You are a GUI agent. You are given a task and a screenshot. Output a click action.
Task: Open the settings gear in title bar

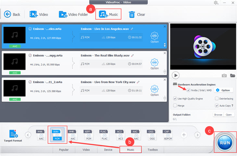[x=216, y=3]
